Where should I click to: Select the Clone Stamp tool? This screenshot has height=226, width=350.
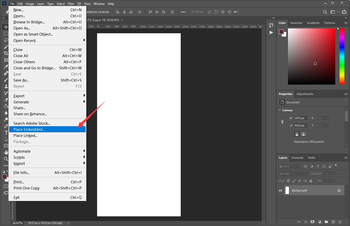click(x=6, y=86)
